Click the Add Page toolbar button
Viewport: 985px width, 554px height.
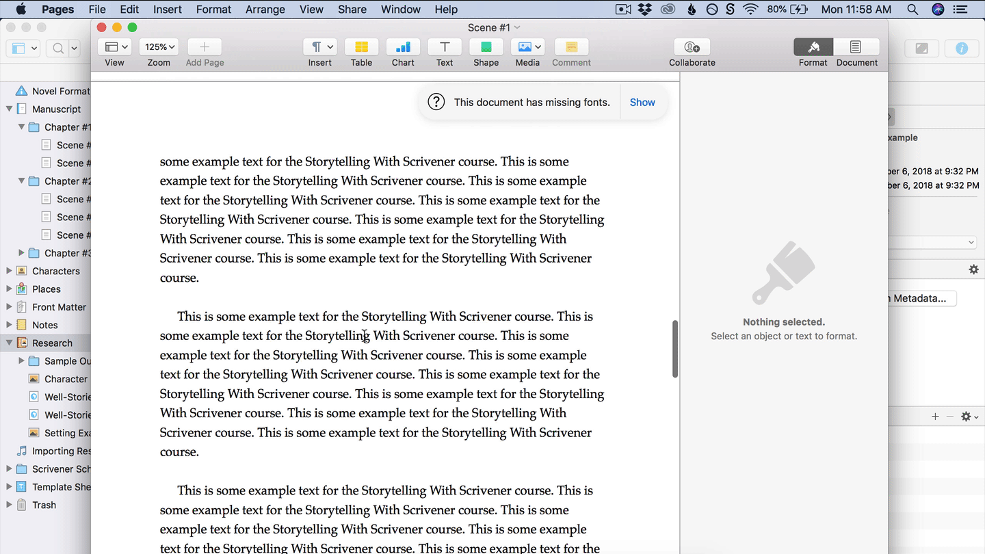click(x=205, y=47)
